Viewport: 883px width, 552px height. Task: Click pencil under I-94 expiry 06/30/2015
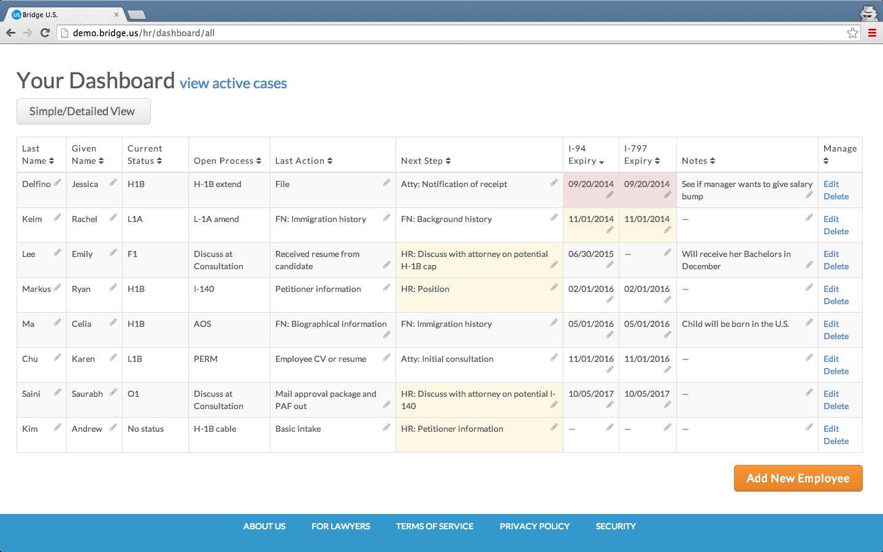coord(610,265)
